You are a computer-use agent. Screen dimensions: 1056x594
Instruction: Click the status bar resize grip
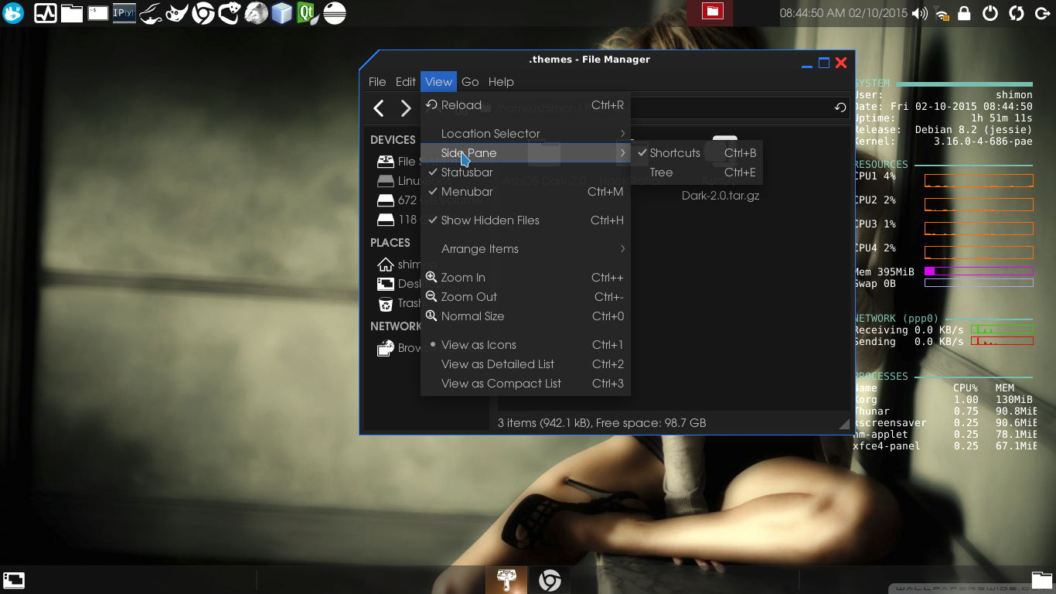coord(843,424)
